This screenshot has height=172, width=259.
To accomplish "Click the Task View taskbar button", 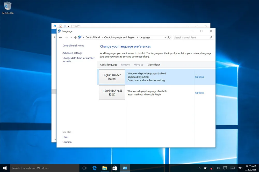I will click(x=84, y=168).
